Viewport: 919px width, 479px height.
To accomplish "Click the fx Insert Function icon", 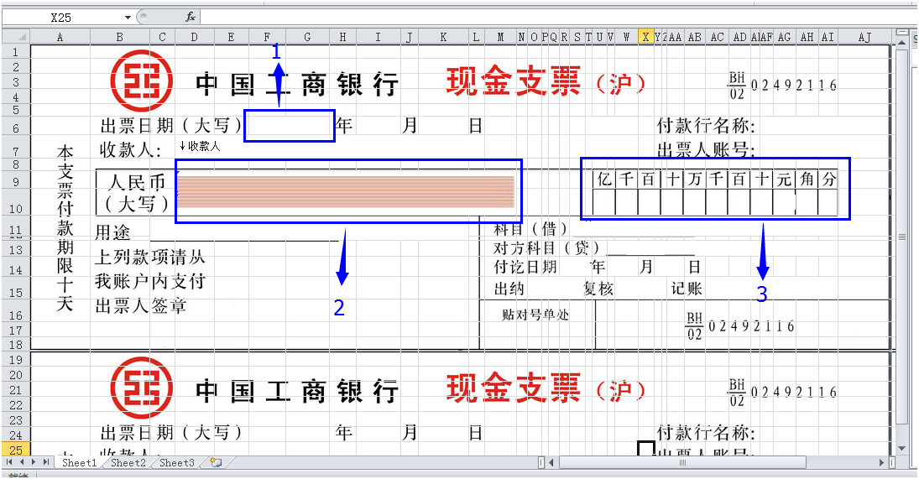I will tap(191, 17).
